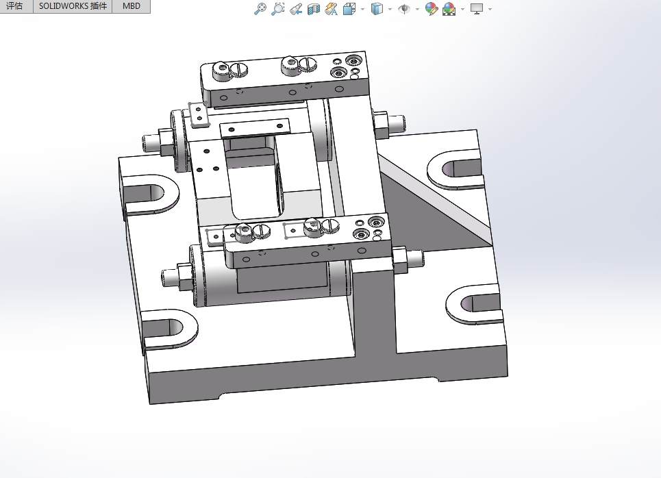661x478 pixels.
Task: Click the Dynamic Annotation Views icon
Action: [332, 9]
